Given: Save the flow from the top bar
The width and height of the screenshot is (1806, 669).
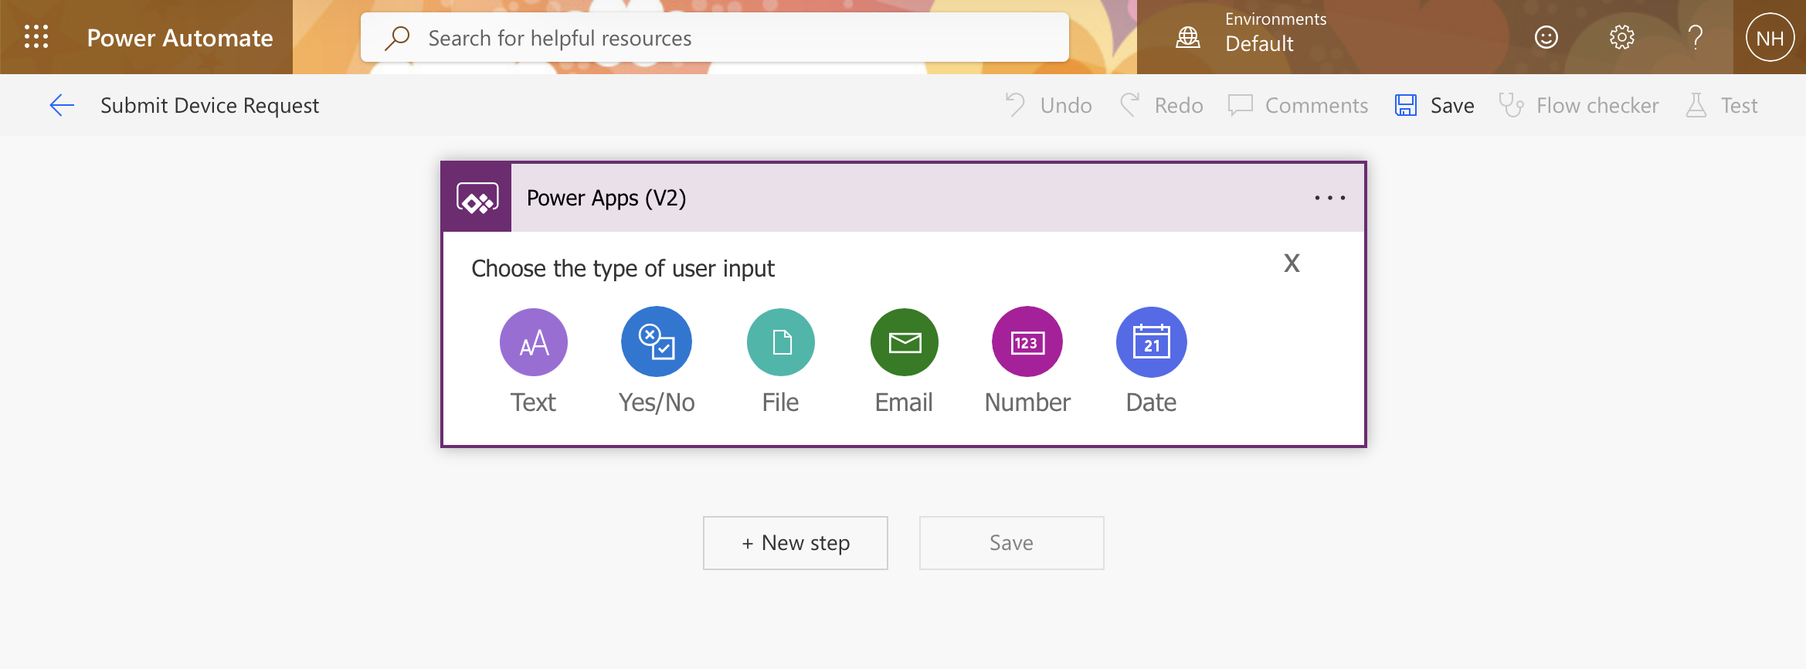Looking at the screenshot, I should pyautogui.click(x=1434, y=105).
